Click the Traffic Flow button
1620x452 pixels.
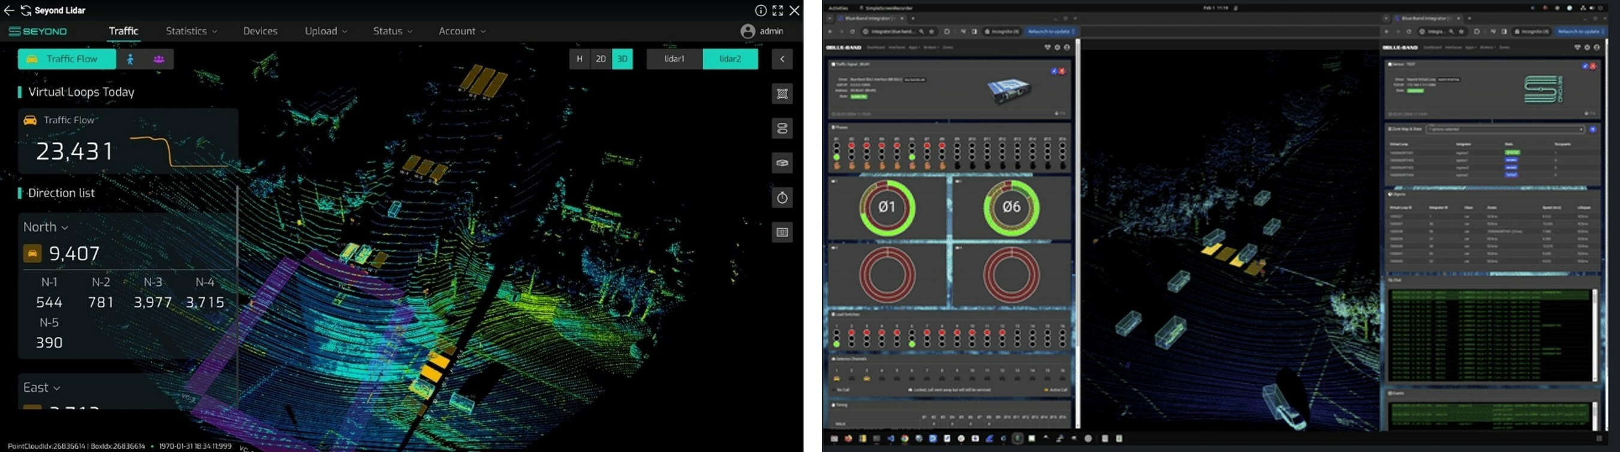(x=66, y=59)
